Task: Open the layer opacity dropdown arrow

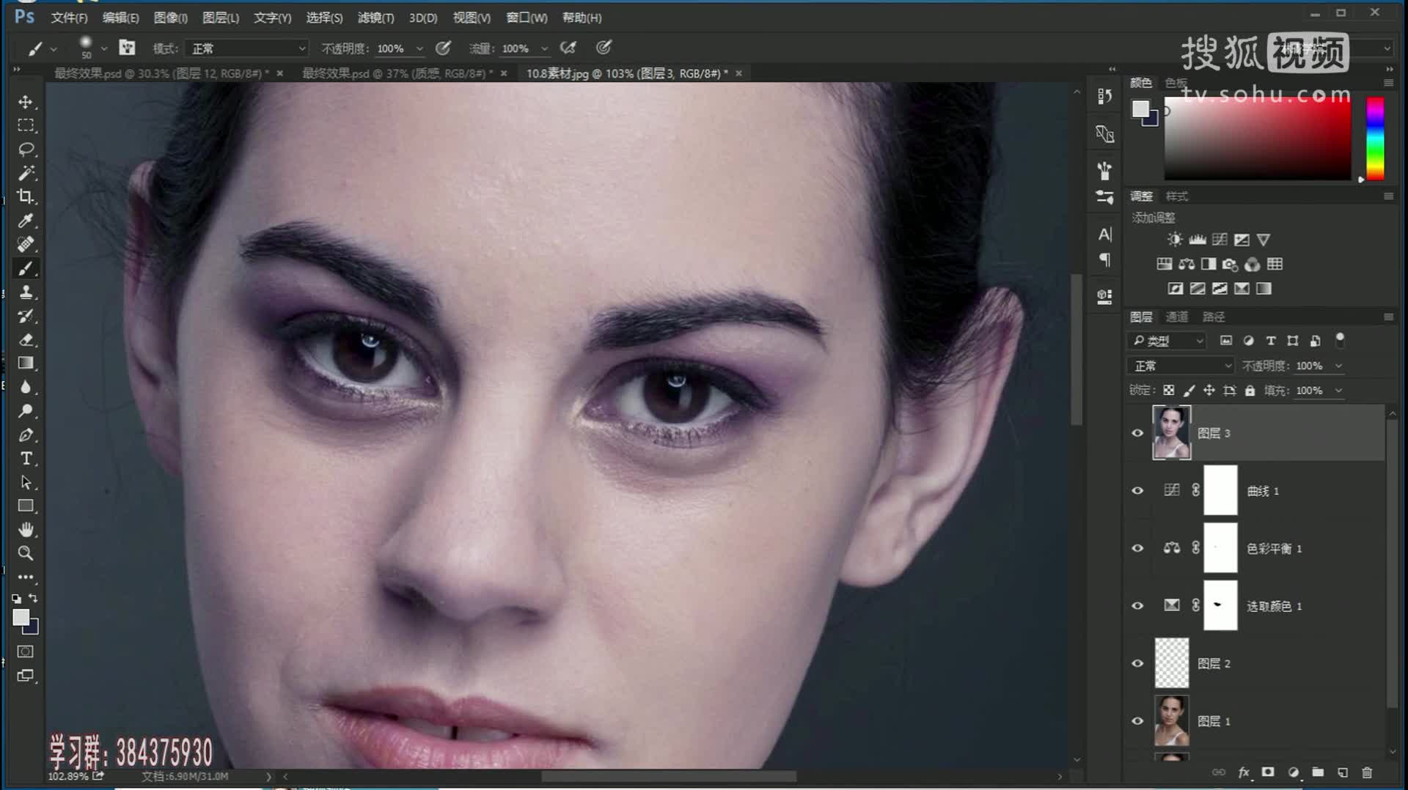Action: tap(1338, 366)
